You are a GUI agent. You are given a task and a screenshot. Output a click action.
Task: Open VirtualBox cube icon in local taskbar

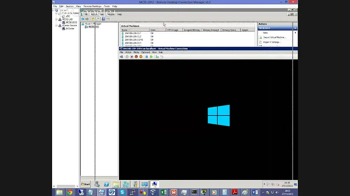(x=153, y=192)
